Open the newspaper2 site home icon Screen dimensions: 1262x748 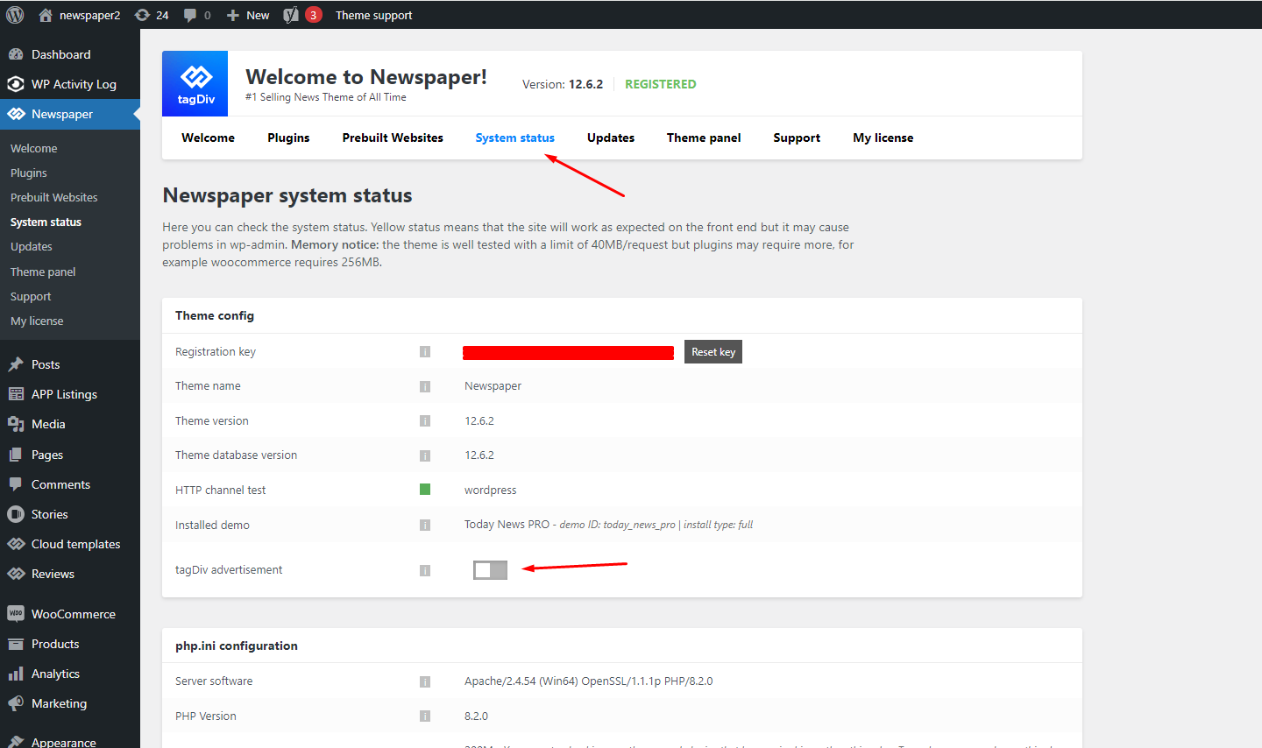pos(46,15)
